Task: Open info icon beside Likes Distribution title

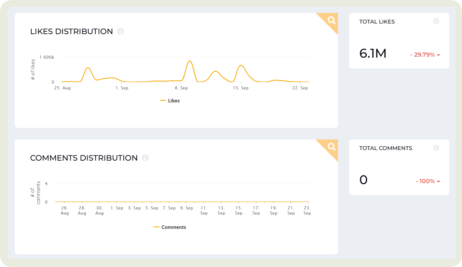Action: pyautogui.click(x=120, y=31)
